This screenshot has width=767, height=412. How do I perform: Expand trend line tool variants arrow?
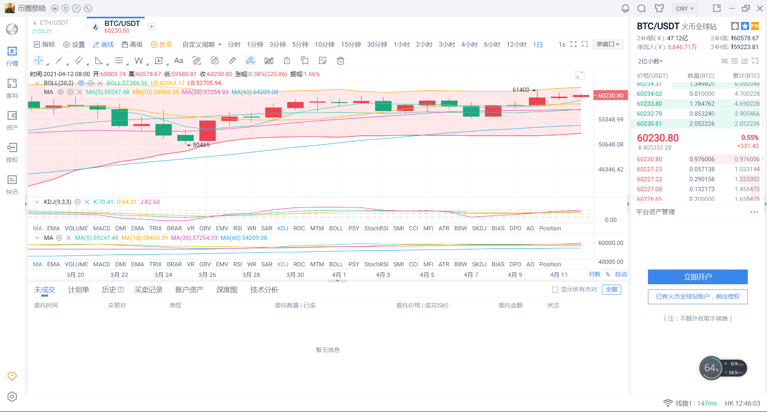pos(68,64)
